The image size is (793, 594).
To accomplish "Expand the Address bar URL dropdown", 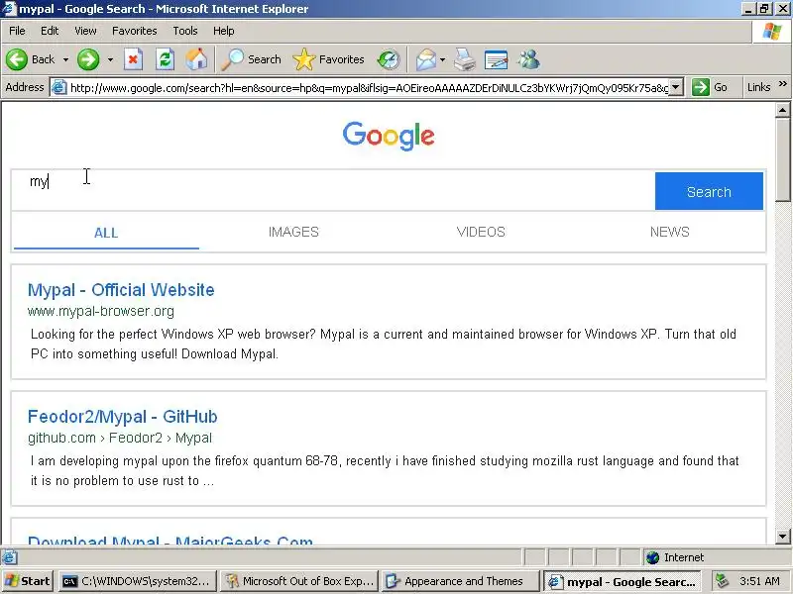I will coord(676,87).
